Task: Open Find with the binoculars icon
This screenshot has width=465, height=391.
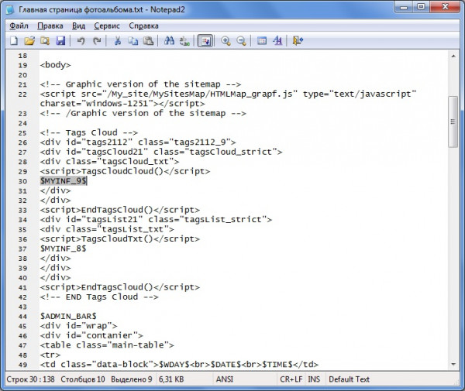Action: tap(169, 40)
